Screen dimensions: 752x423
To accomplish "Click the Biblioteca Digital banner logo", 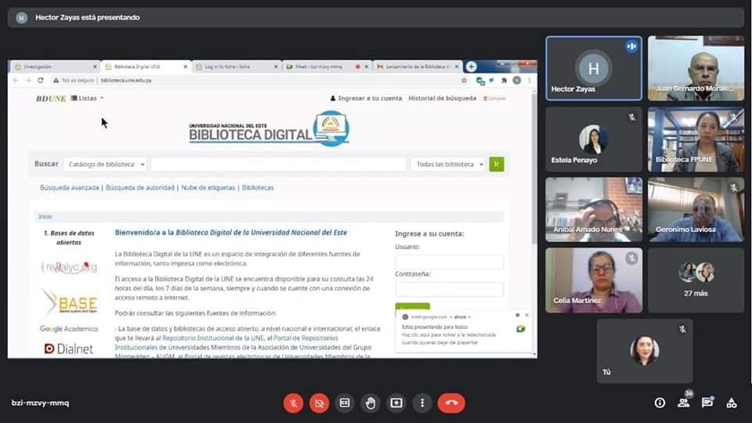I will coord(269,128).
